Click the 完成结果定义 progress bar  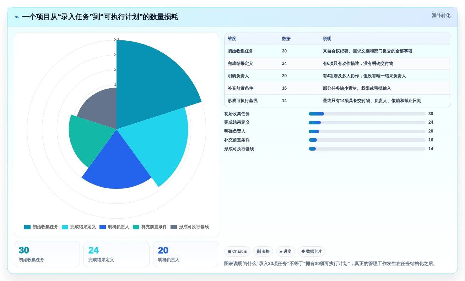click(367, 123)
